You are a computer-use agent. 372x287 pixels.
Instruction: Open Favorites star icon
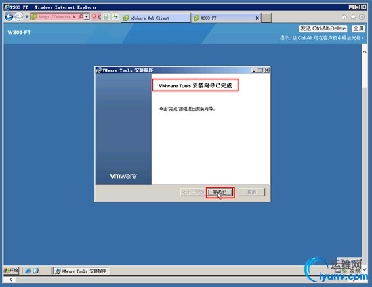tap(353, 17)
